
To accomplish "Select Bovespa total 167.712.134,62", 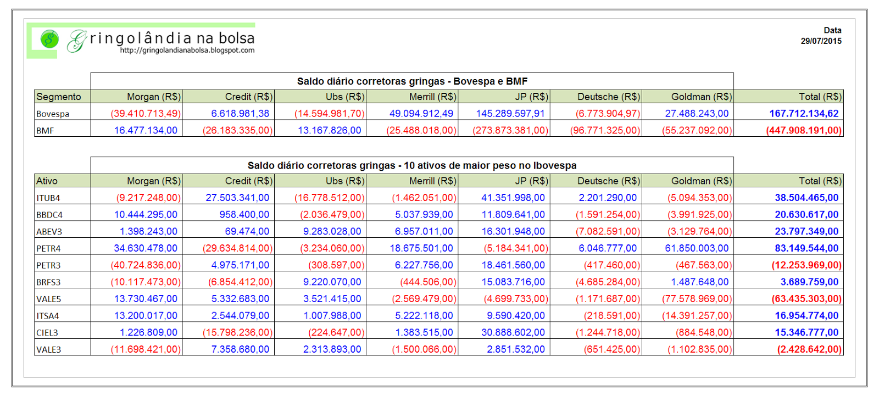I will [804, 114].
